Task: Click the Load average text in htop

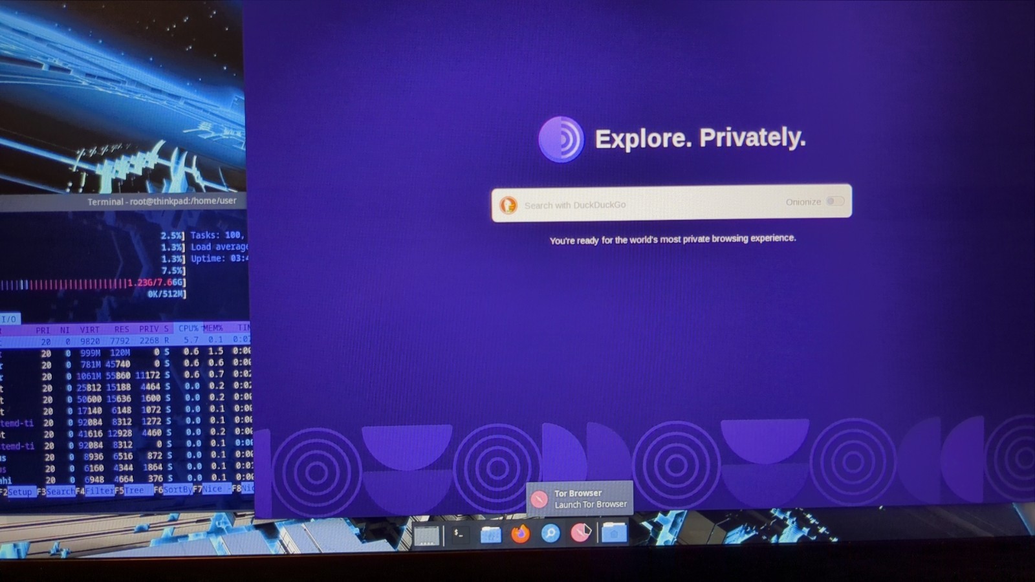Action: (219, 247)
